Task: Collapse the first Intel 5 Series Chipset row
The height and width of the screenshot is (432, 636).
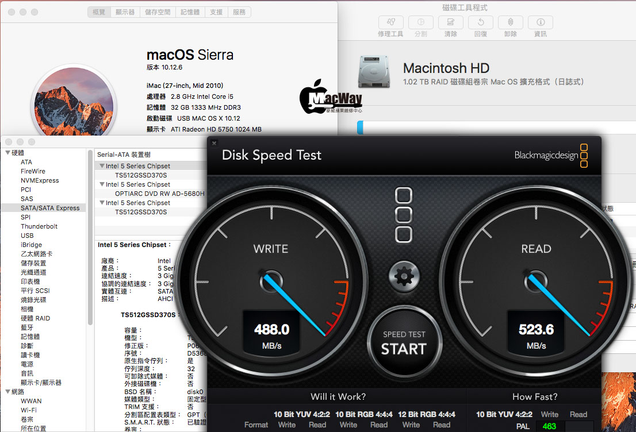Action: pos(102,166)
